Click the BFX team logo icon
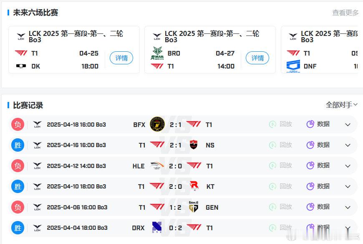363x244 pixels. point(157,124)
